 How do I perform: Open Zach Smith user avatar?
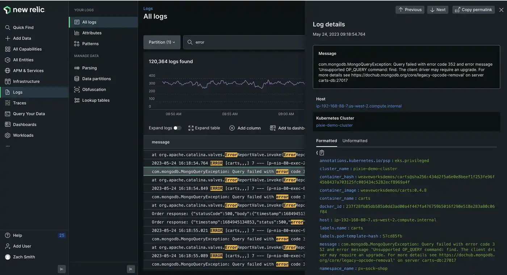(8, 257)
